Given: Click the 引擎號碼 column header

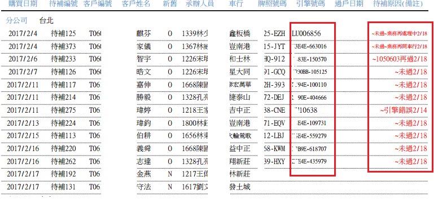Looking at the screenshot, I should 311,3.
